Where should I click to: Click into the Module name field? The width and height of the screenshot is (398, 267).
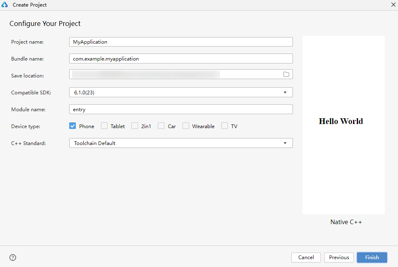coord(181,109)
